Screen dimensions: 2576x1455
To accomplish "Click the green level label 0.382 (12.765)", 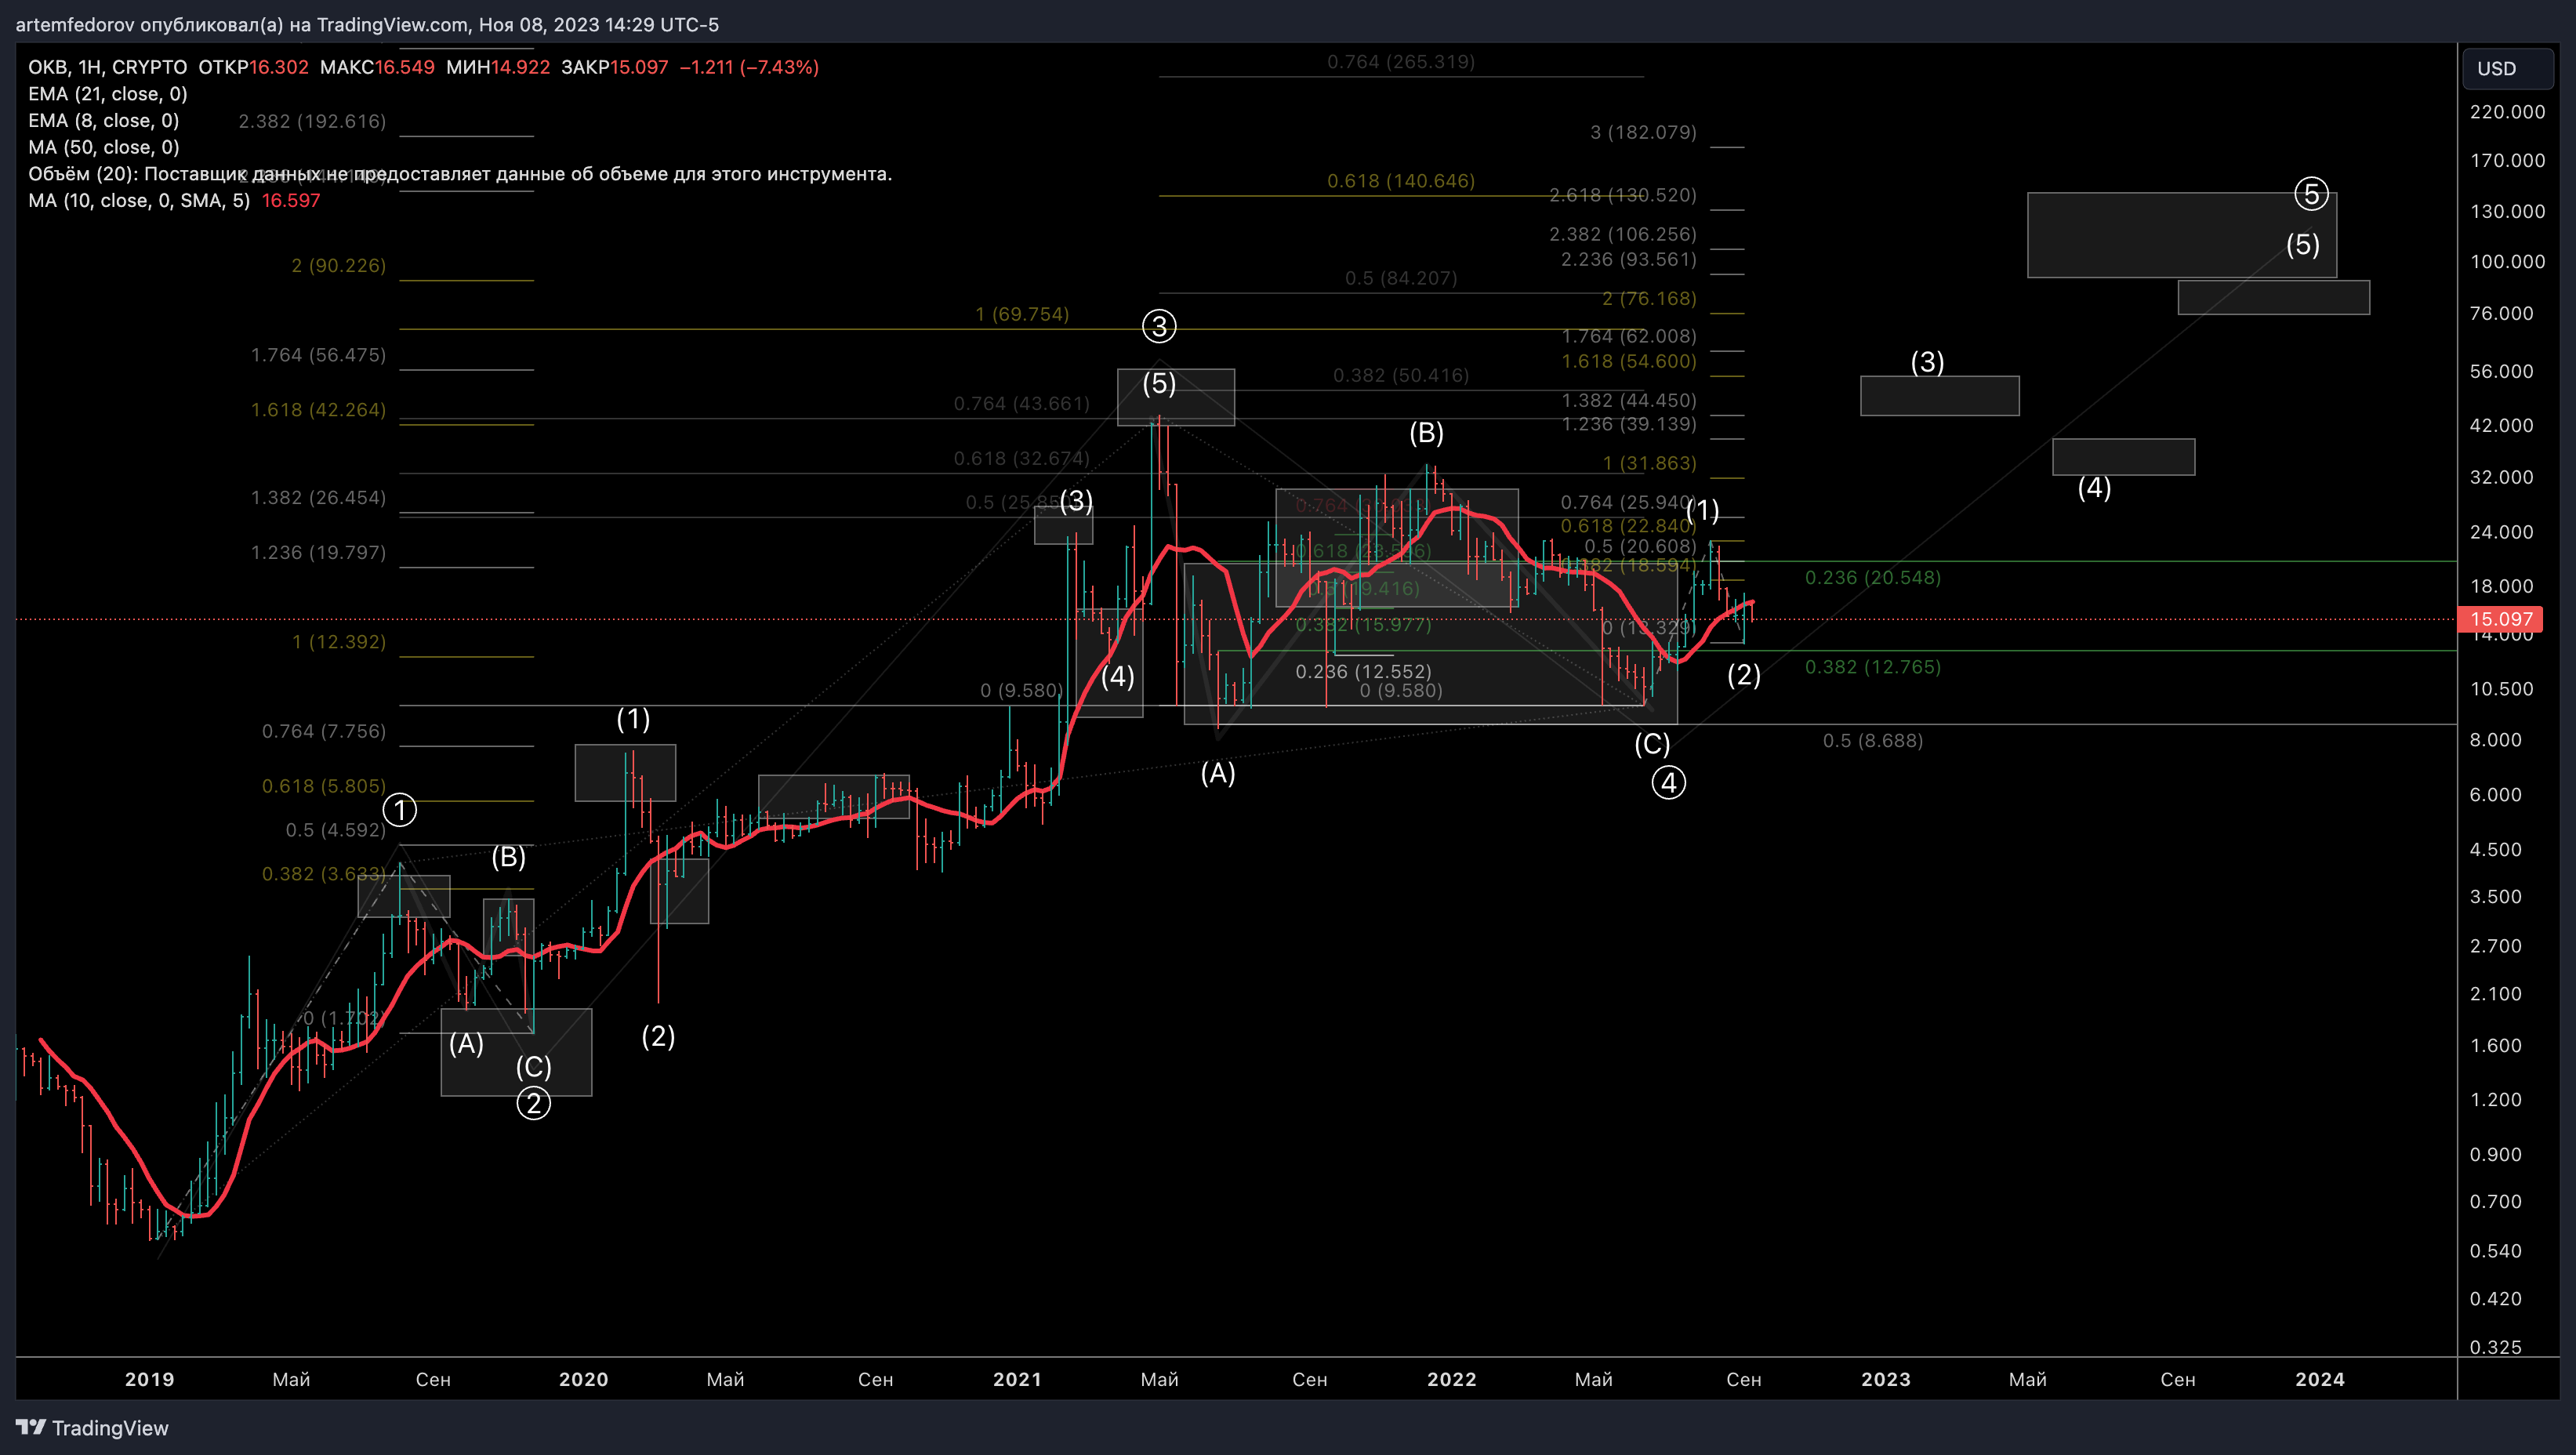I will click(x=1872, y=667).
